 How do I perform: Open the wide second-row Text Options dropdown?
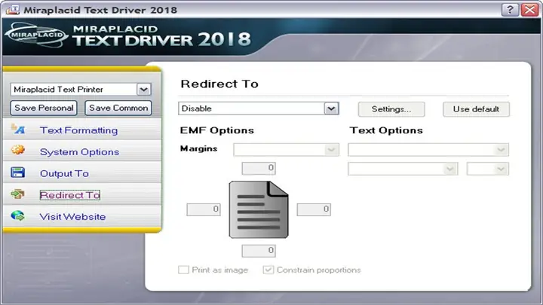pyautogui.click(x=403, y=169)
